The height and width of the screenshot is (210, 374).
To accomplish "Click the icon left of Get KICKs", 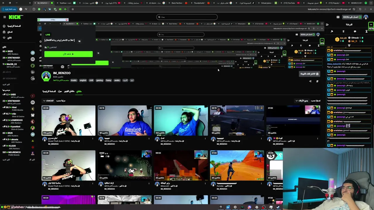I will pyautogui.click(x=338, y=17).
